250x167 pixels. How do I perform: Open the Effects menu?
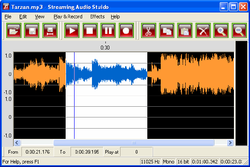(97, 17)
